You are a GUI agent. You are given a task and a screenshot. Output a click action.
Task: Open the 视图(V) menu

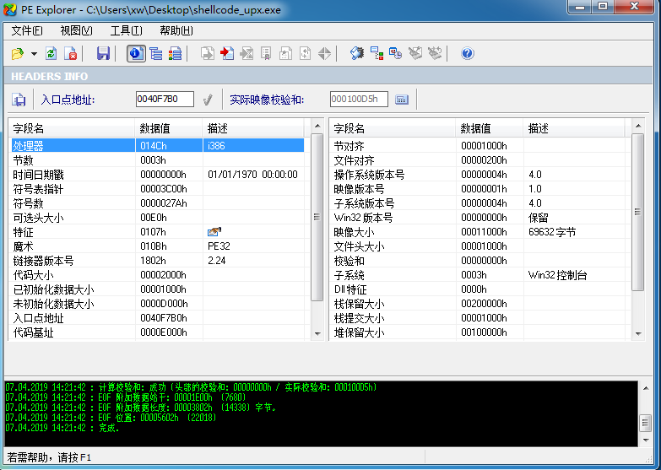click(76, 30)
